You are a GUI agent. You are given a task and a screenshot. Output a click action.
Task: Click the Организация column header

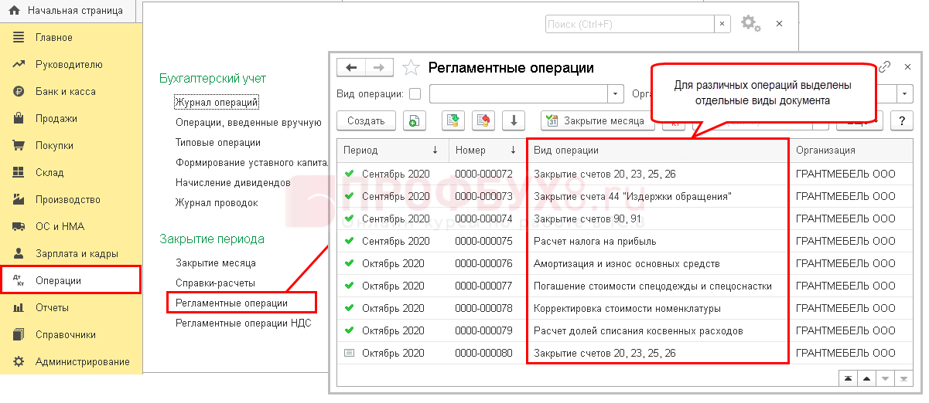click(852, 151)
